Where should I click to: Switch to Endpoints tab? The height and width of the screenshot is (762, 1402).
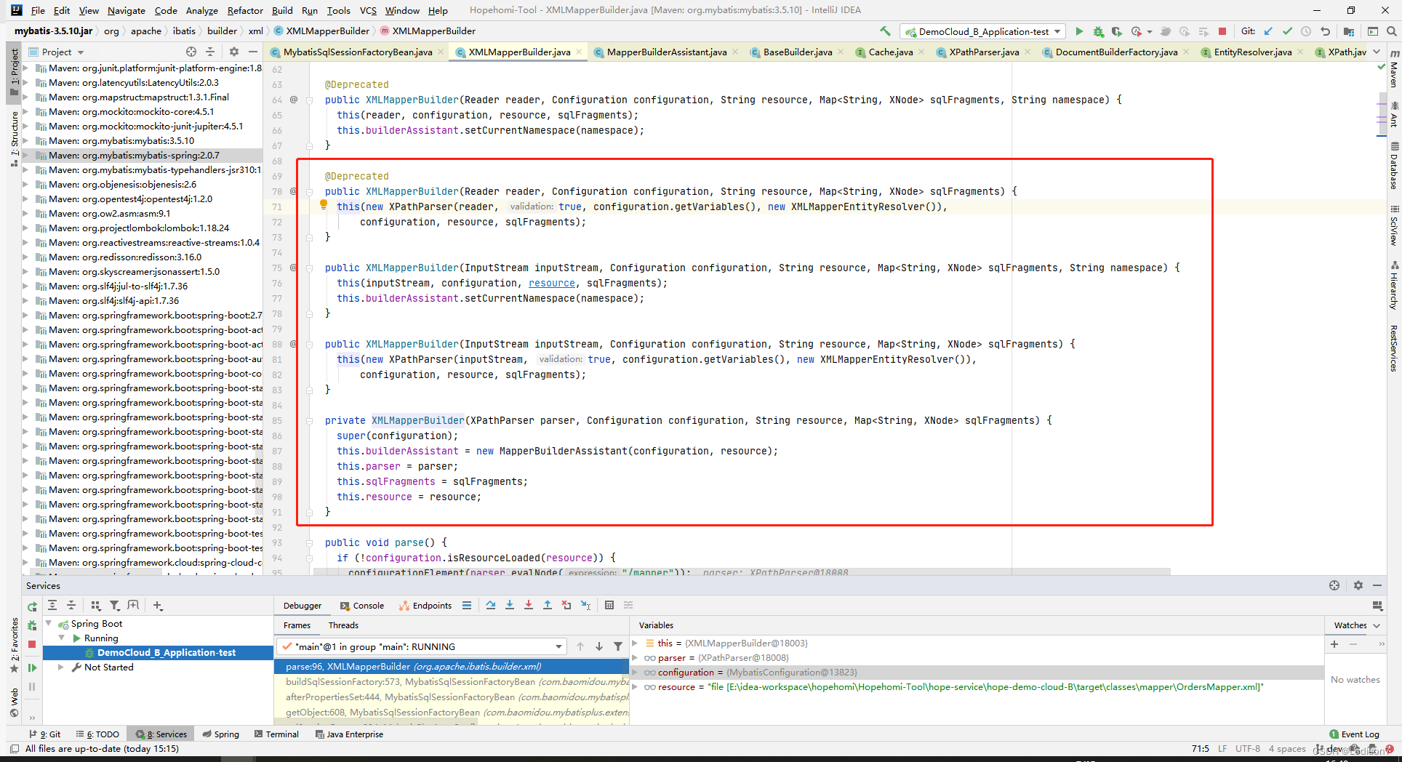point(425,605)
